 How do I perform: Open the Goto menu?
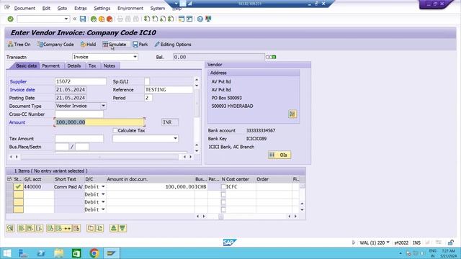pos(62,8)
